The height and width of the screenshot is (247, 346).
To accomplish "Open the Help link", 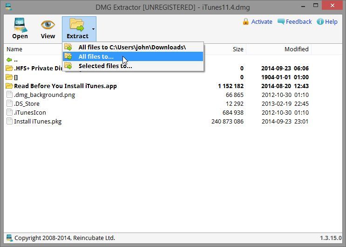I will coord(331,21).
